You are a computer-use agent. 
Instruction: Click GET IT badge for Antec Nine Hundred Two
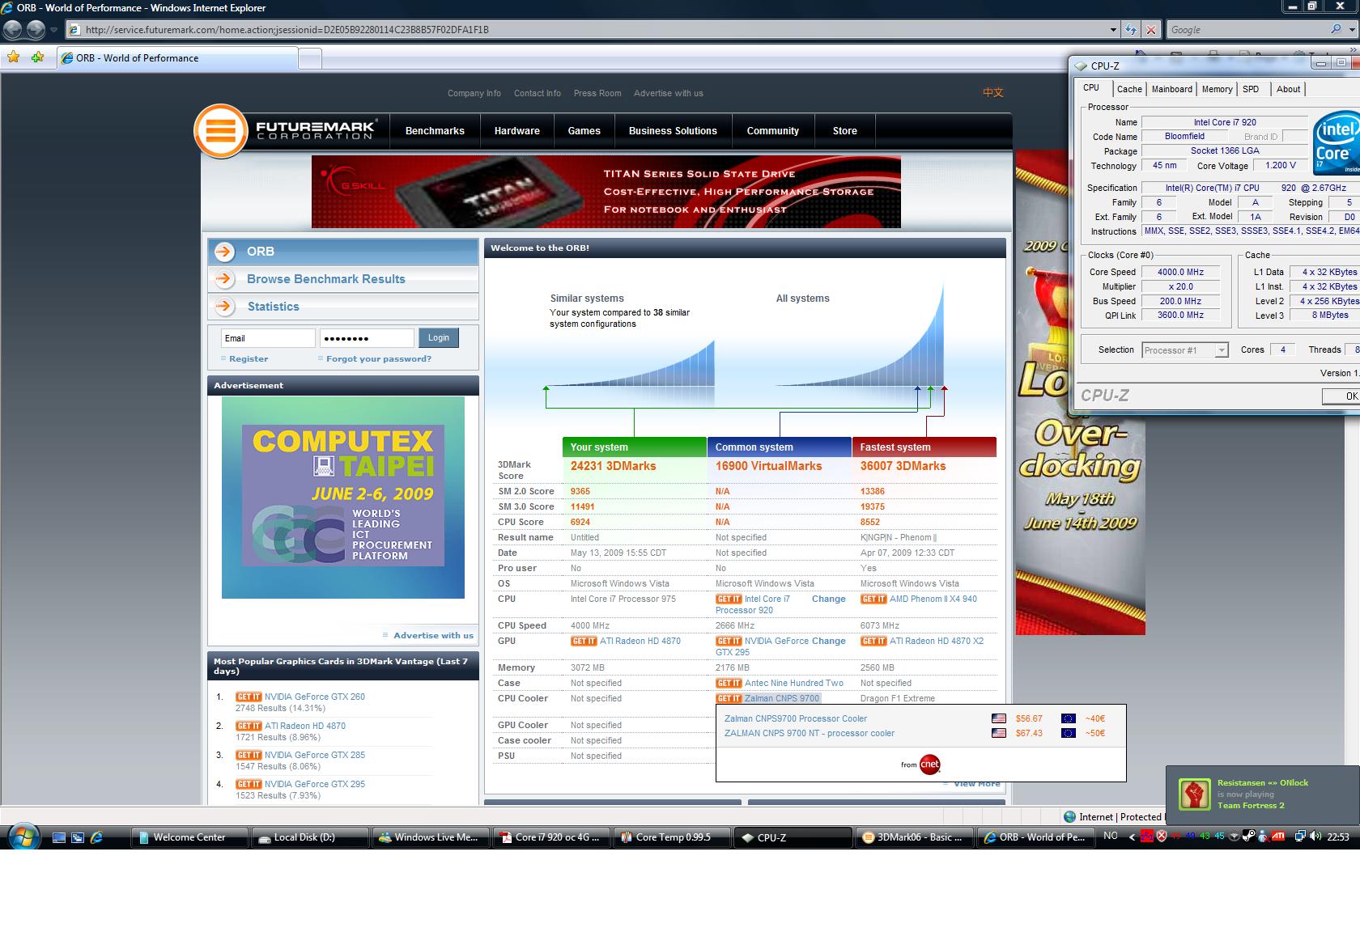click(729, 684)
